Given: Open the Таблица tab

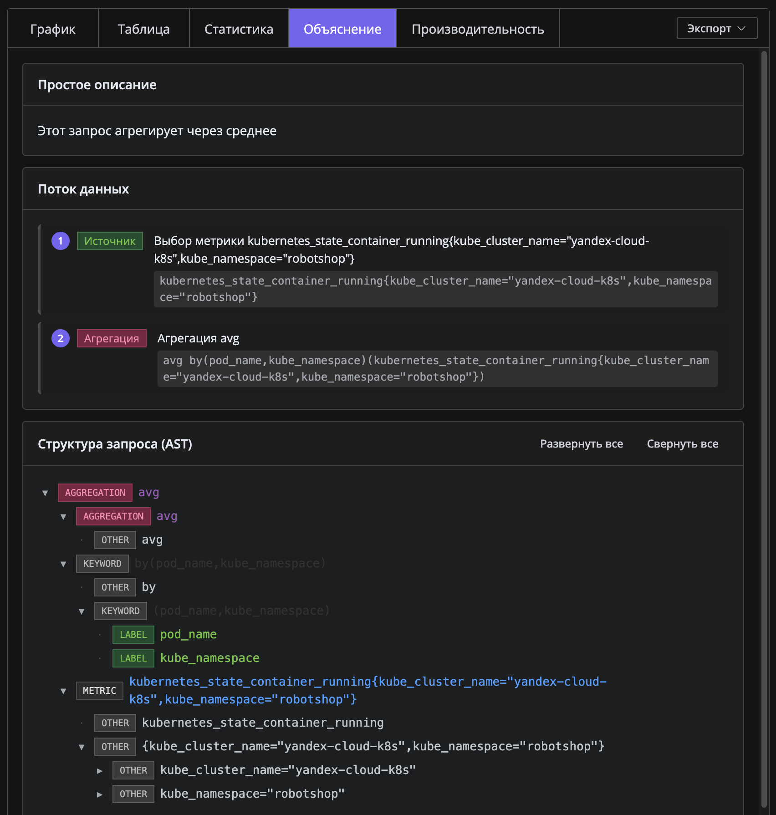Looking at the screenshot, I should pyautogui.click(x=143, y=29).
